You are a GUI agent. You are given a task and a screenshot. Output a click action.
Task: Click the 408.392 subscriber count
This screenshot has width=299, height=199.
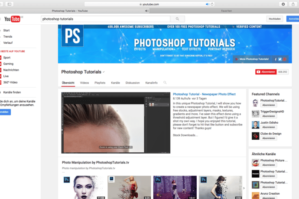(283, 72)
